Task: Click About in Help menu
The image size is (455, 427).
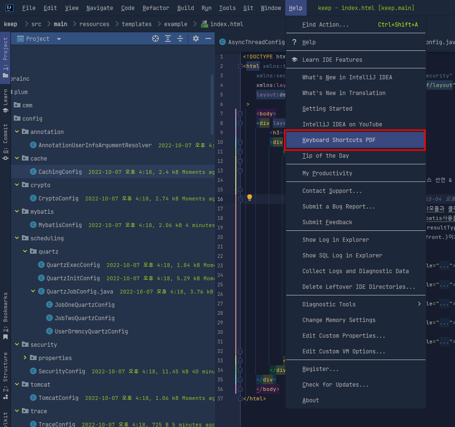Action: point(356,400)
